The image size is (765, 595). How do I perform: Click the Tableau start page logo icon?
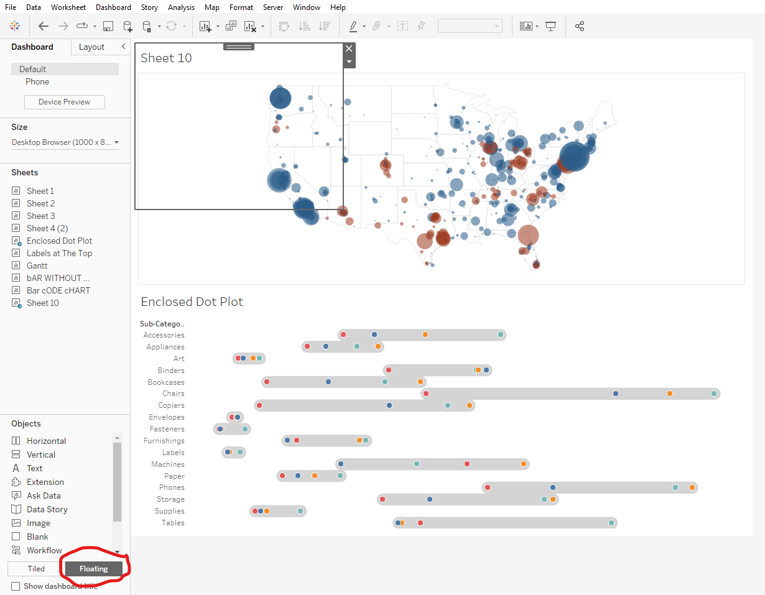click(14, 26)
